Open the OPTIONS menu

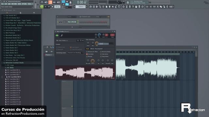[24, 4]
